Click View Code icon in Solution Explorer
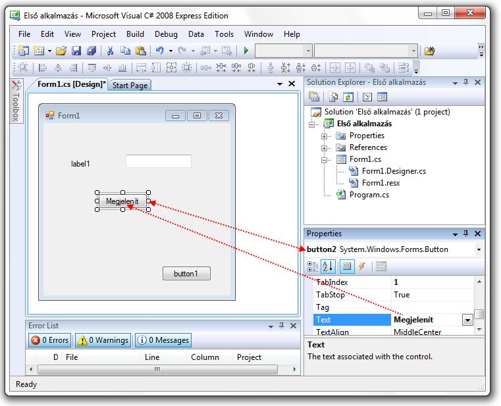 click(x=367, y=97)
